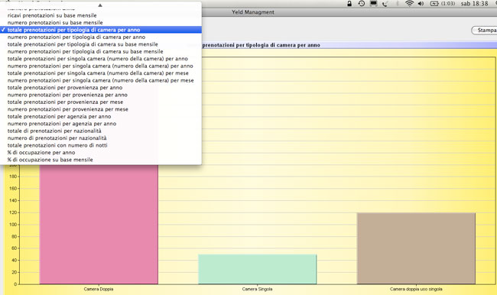
Task: Choose 'totale prenotazioni per singola camera per anno'
Action: (x=101, y=59)
